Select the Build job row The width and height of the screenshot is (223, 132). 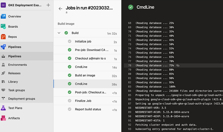point(87,33)
